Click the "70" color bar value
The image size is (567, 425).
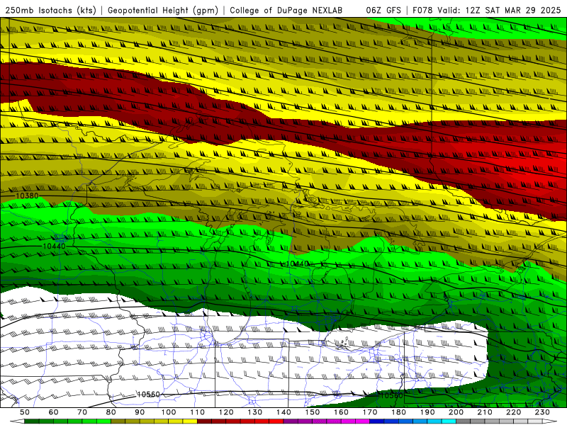click(x=82, y=412)
